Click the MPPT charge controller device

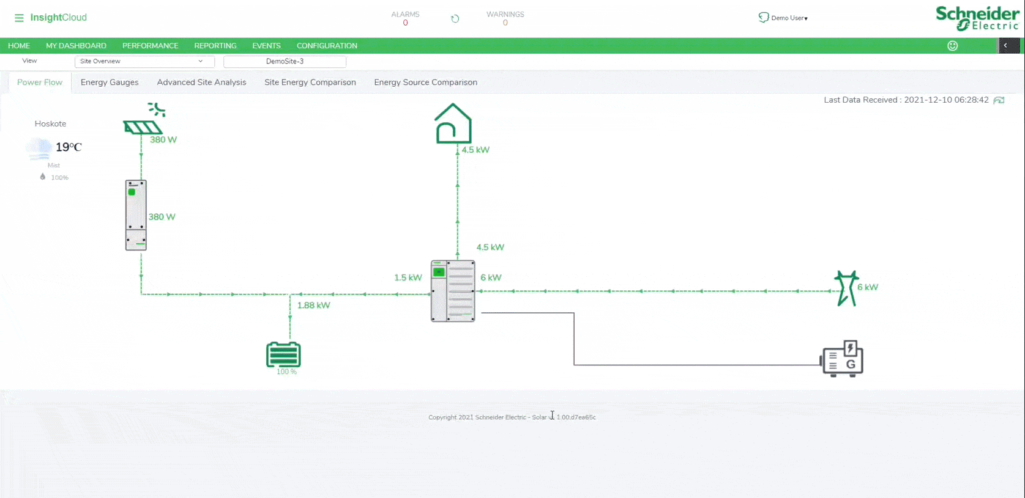click(136, 215)
